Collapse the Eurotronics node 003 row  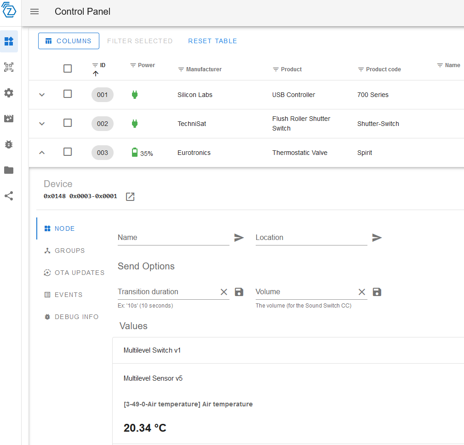(42, 153)
